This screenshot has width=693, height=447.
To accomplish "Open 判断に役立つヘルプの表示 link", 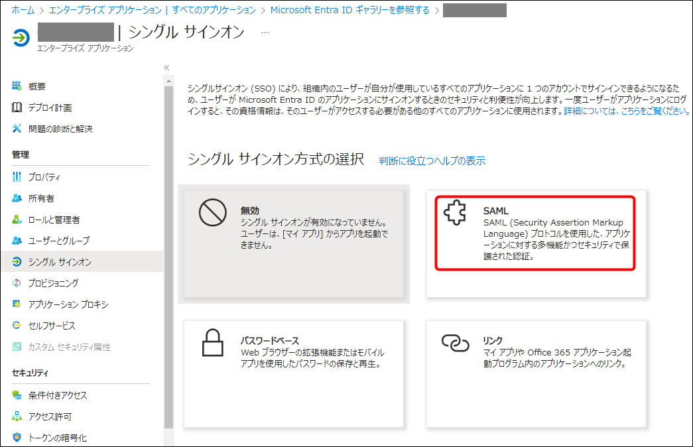I will point(432,160).
